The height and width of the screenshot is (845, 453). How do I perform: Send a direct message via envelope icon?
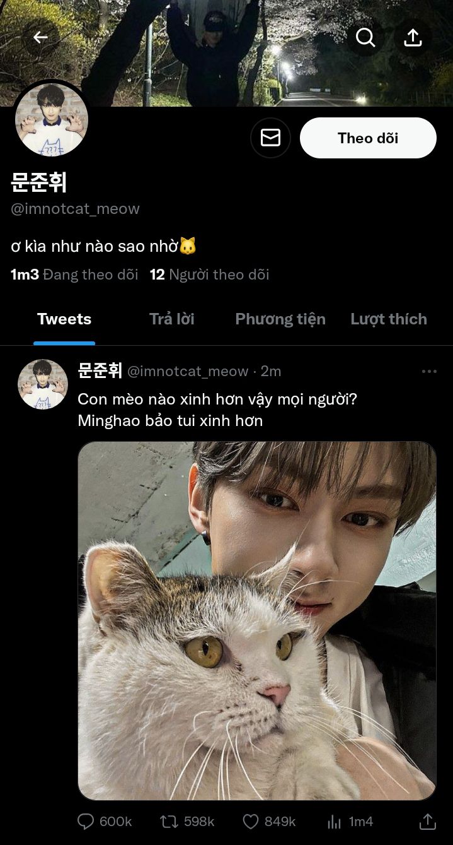[x=270, y=138]
